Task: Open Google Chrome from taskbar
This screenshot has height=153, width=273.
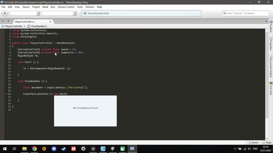Action: coord(34,149)
